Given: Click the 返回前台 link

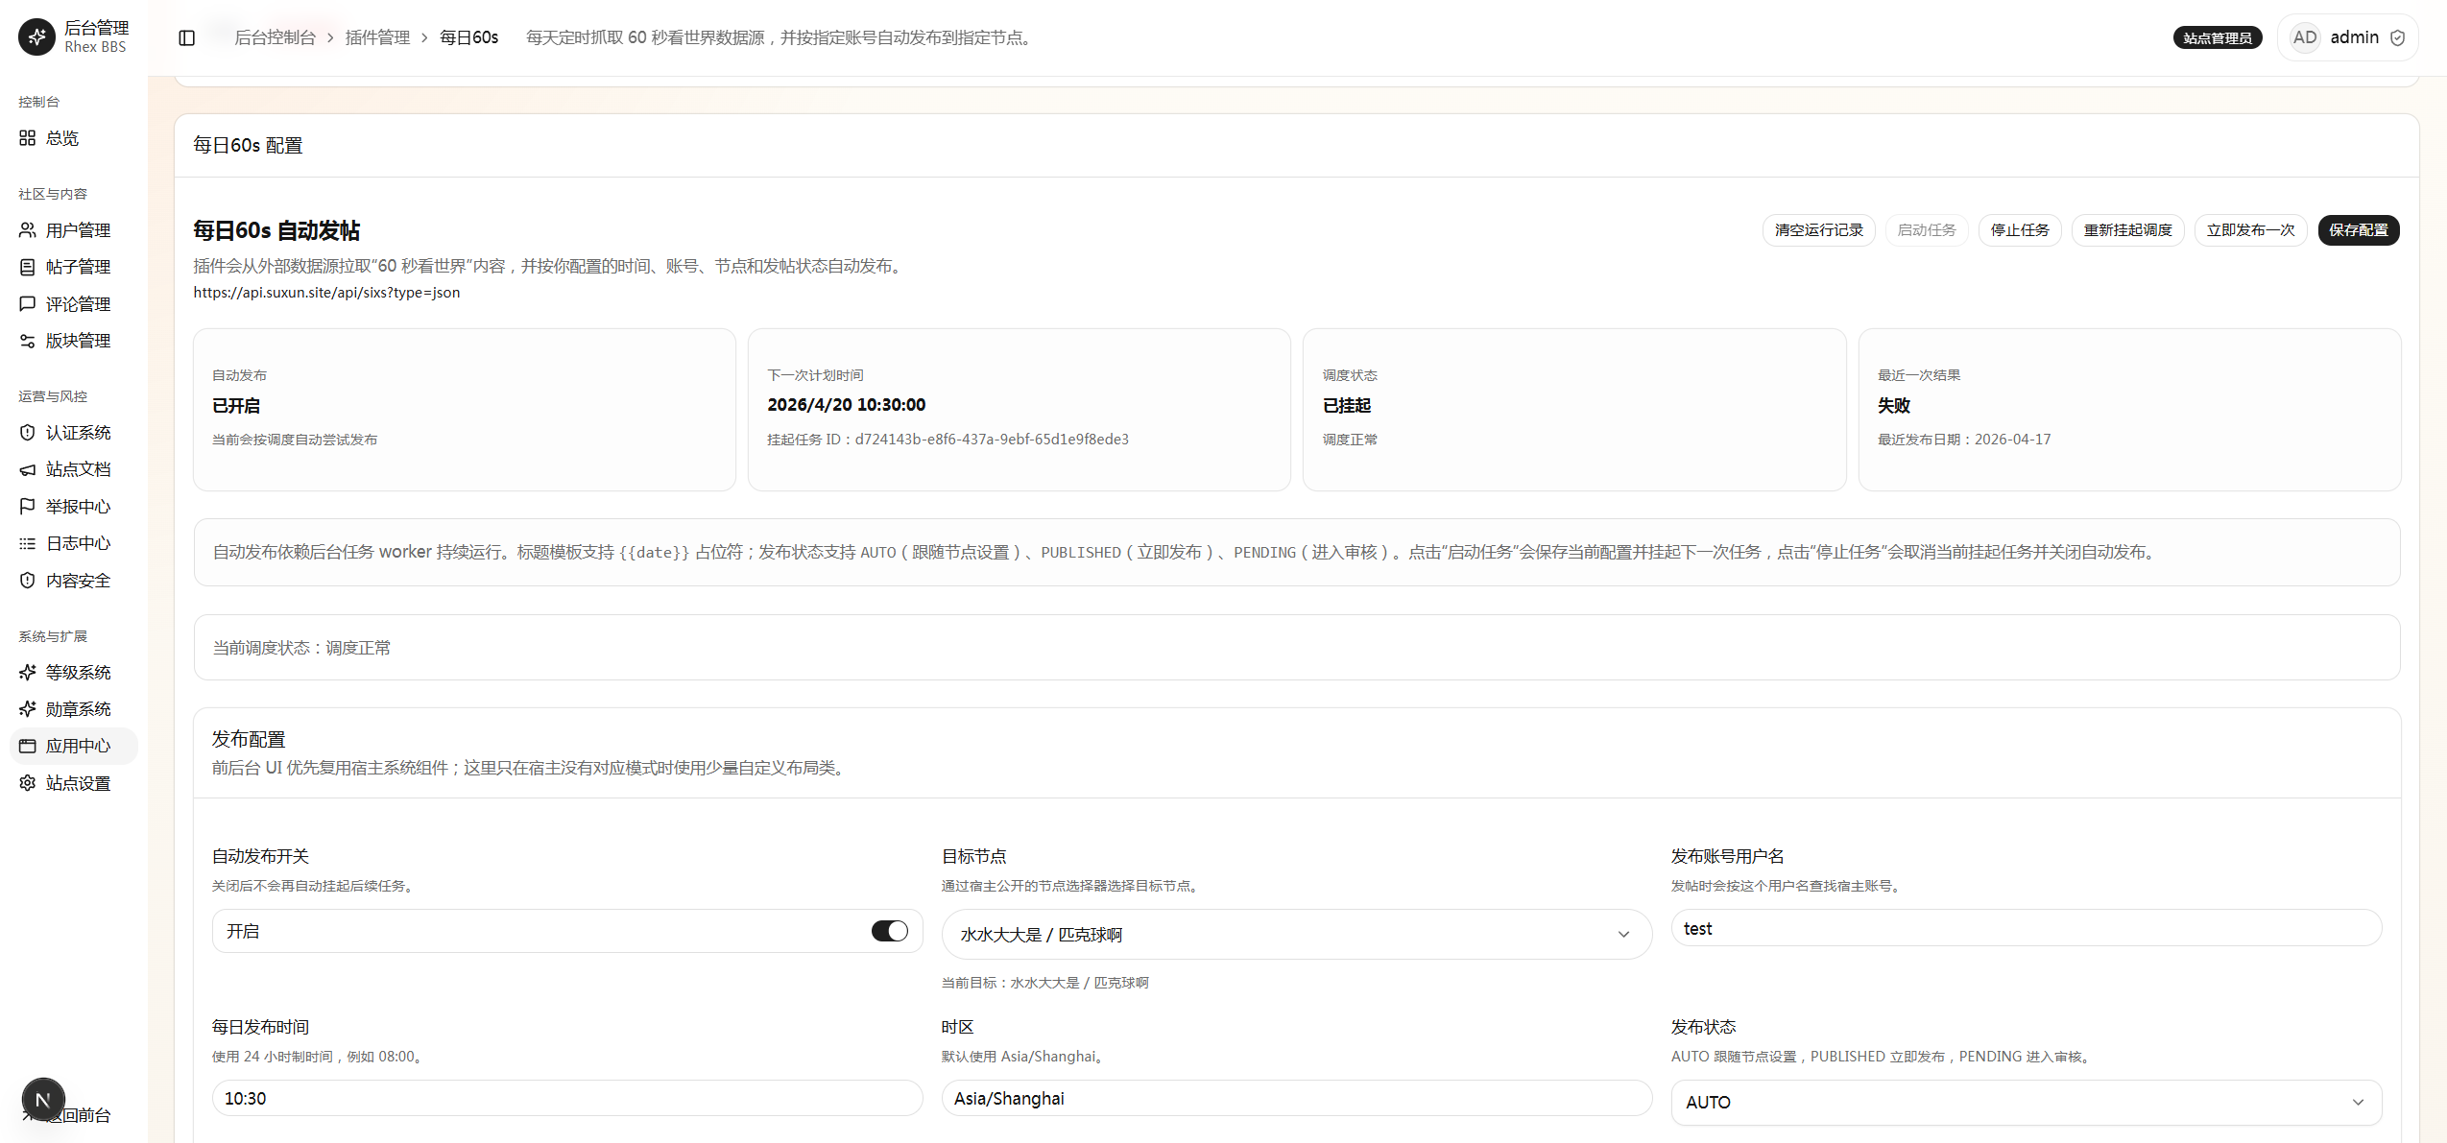Looking at the screenshot, I should coord(79,1115).
